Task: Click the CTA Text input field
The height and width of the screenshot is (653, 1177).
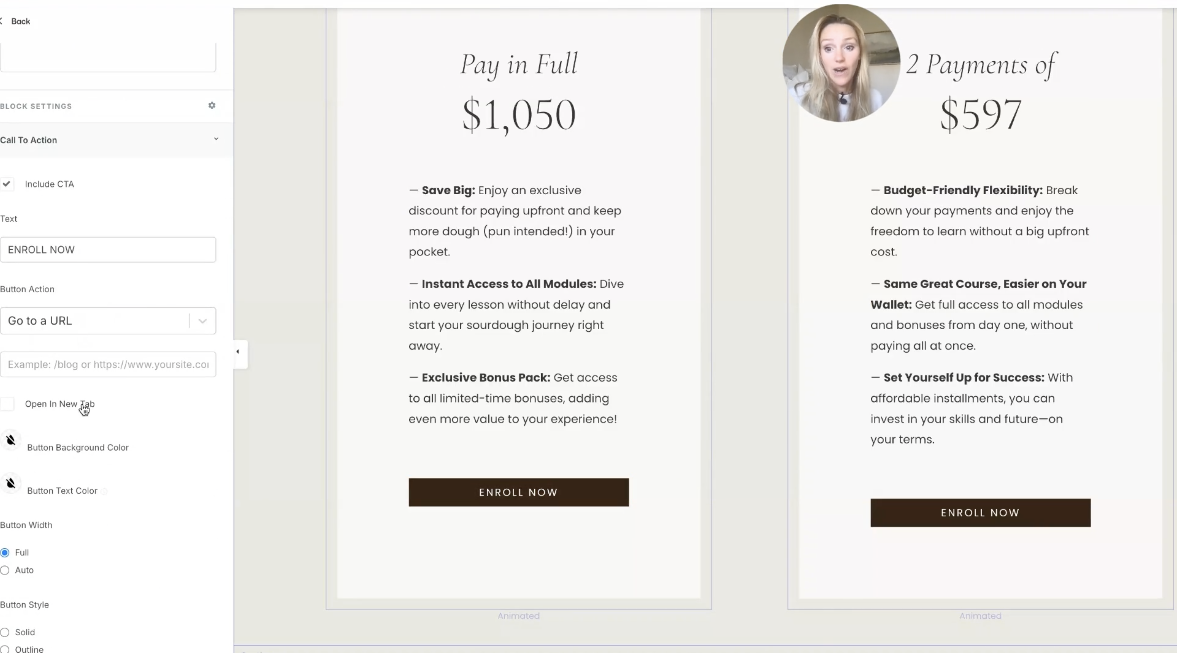Action: [x=108, y=250]
